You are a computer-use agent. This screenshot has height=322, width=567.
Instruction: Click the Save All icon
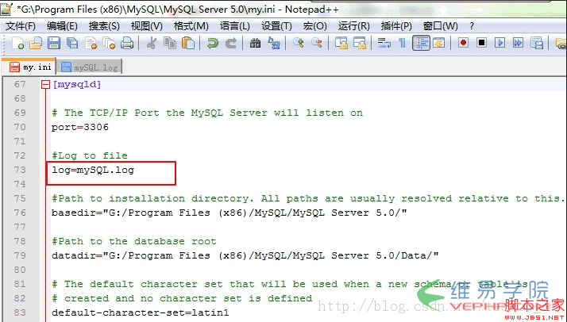(72, 43)
